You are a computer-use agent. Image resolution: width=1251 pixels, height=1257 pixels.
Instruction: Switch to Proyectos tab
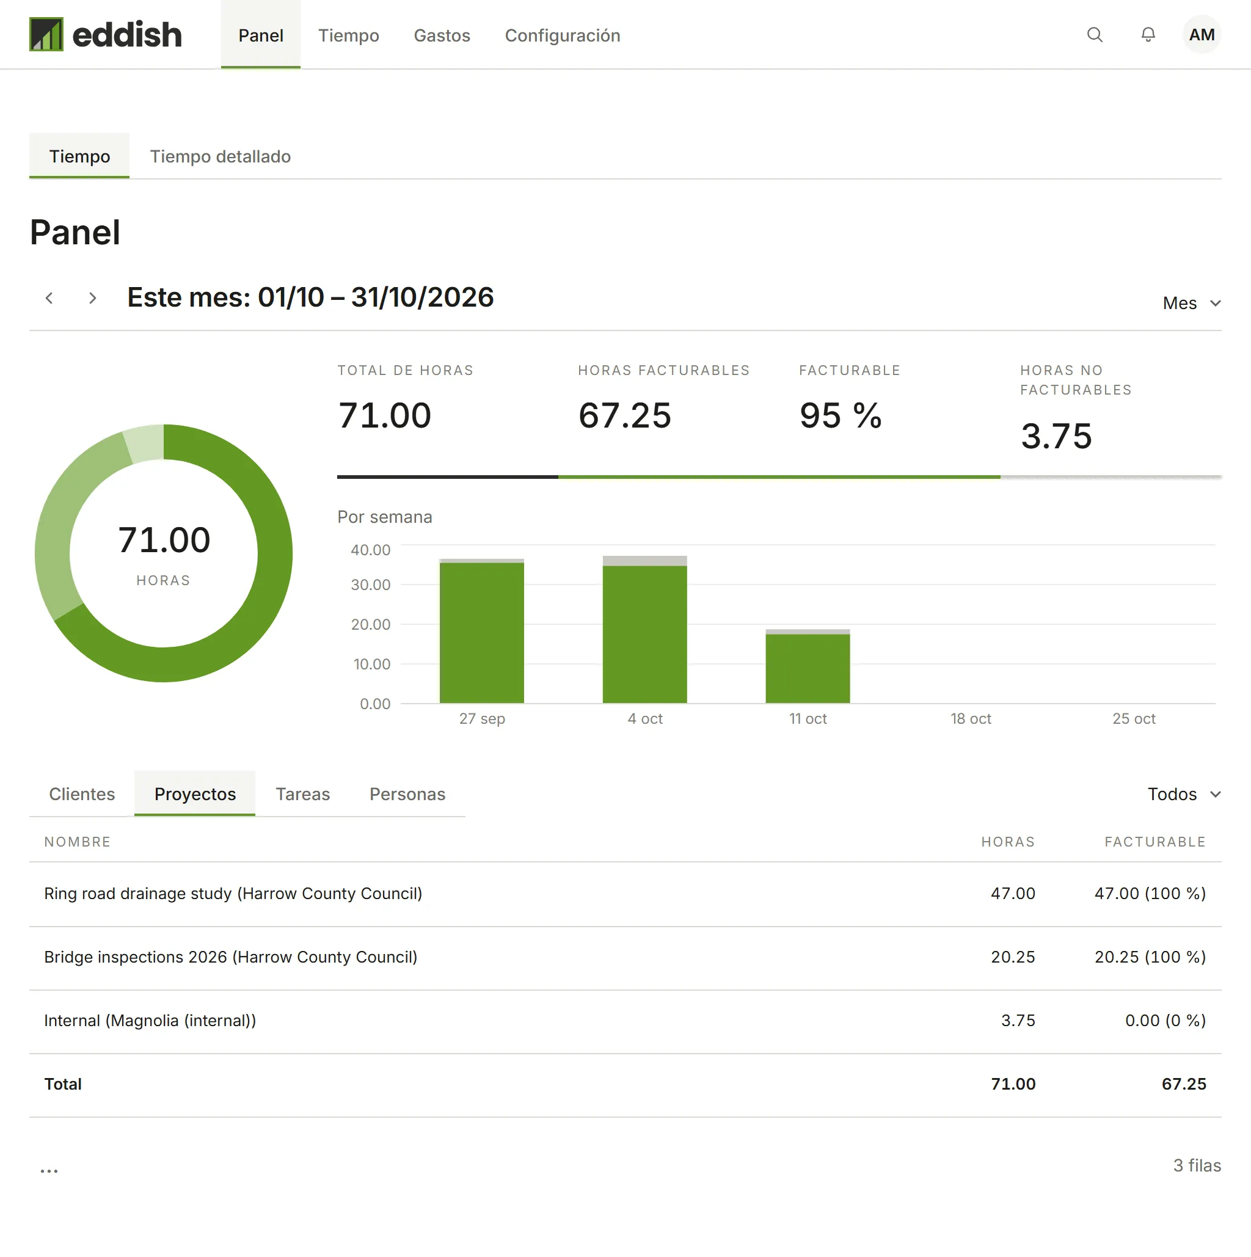[195, 794]
